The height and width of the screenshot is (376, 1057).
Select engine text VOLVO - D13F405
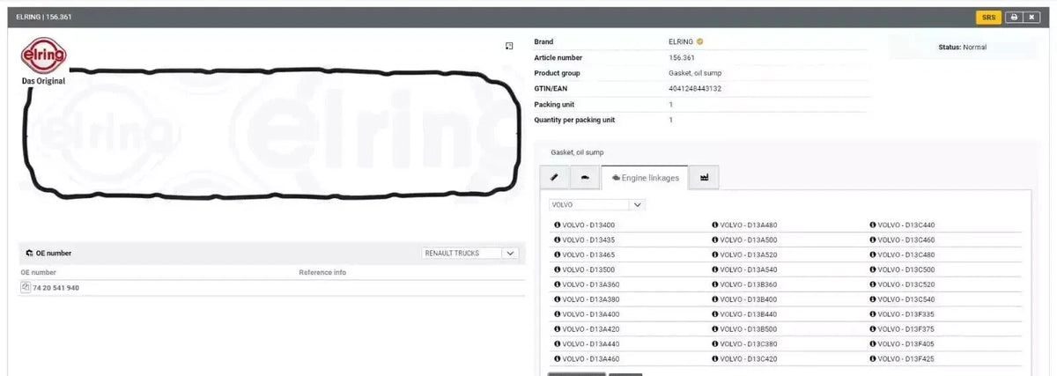click(906, 344)
